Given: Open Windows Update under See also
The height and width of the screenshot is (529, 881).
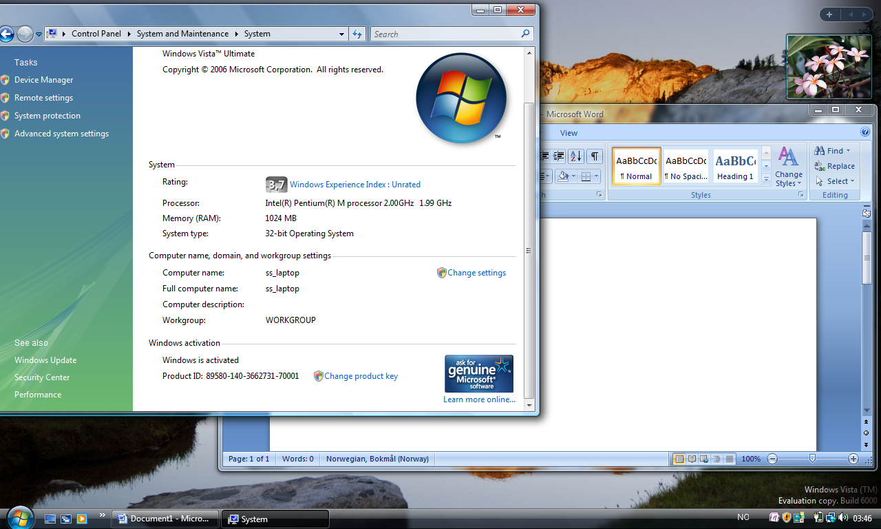Looking at the screenshot, I should tap(45, 360).
